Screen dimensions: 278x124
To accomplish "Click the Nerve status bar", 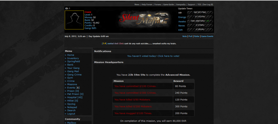I will [200, 25].
